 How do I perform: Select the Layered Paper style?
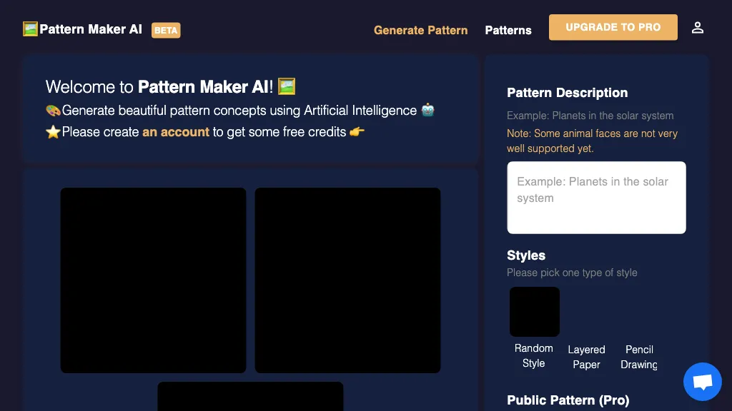point(586,357)
